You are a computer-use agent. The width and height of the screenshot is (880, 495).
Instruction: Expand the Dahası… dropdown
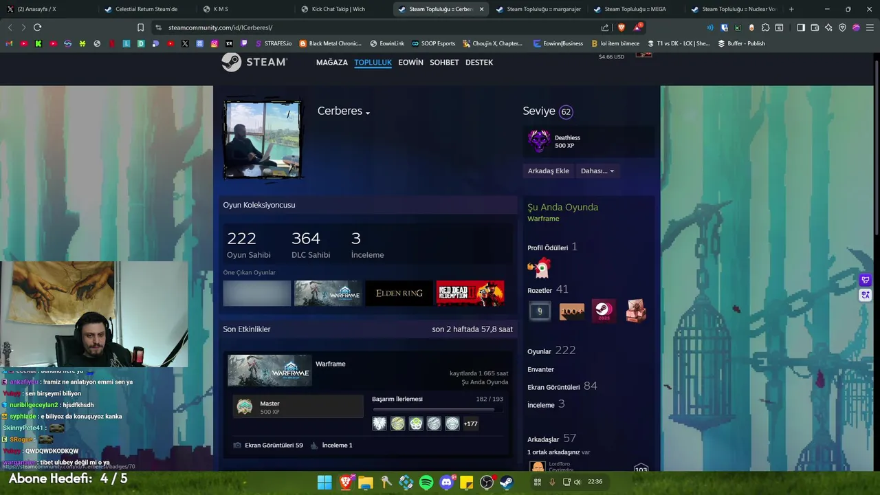click(x=597, y=170)
